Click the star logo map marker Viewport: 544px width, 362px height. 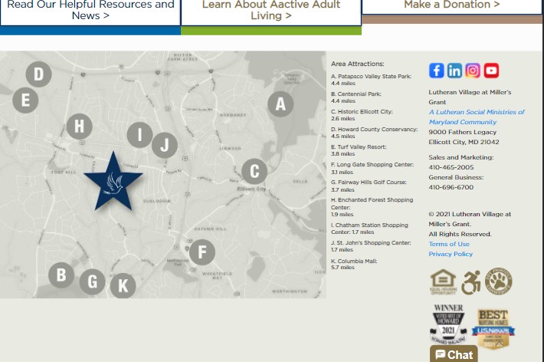tap(113, 182)
